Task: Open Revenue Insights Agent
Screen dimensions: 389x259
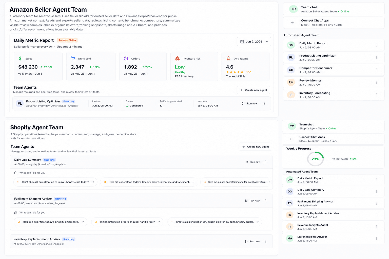Action: pyautogui.click(x=333, y=227)
